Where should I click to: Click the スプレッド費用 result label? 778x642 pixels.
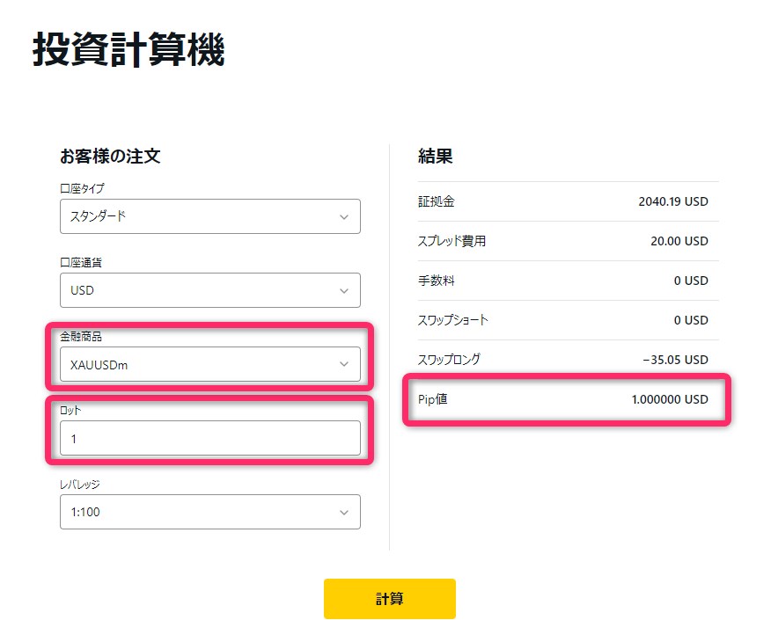[x=451, y=241]
